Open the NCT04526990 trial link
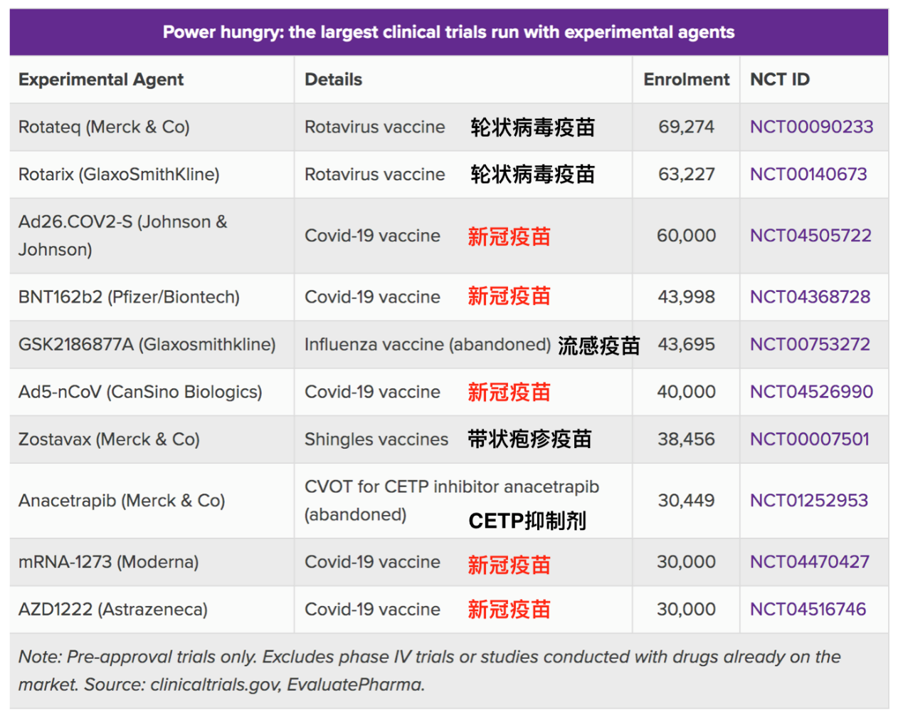This screenshot has height=718, width=903. pos(811,392)
